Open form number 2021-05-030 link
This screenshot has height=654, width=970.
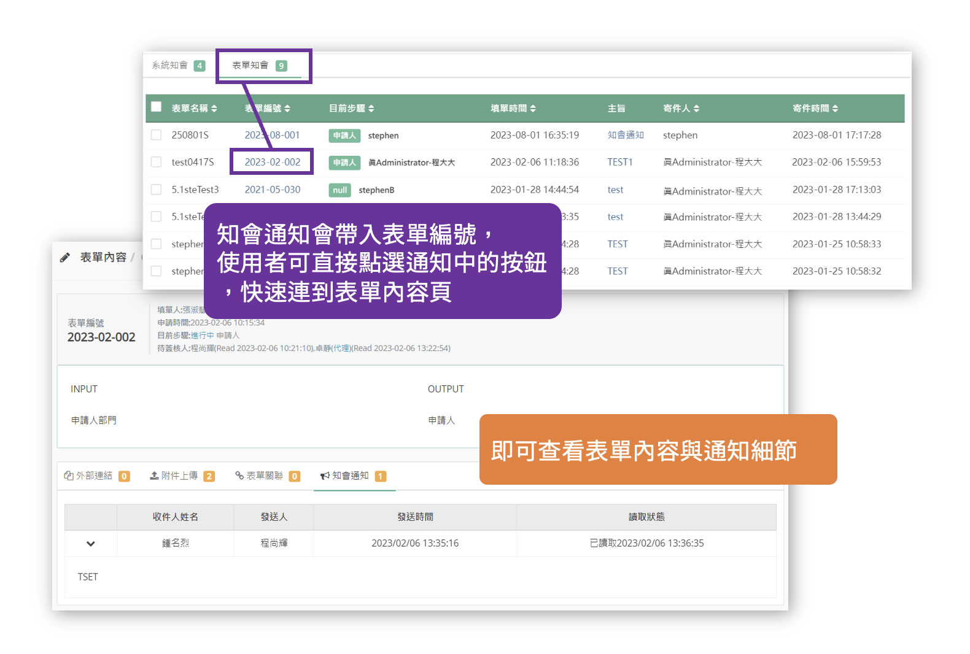pyautogui.click(x=273, y=190)
